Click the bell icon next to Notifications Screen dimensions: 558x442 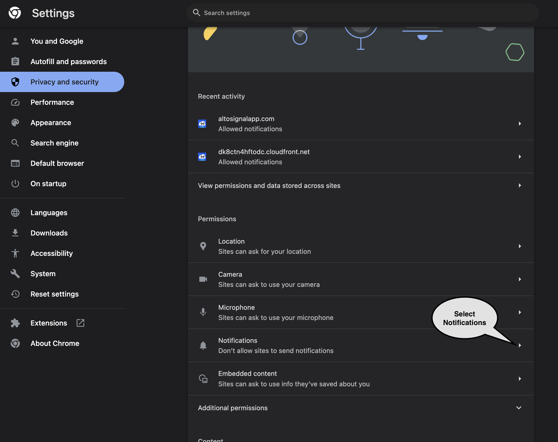point(203,345)
